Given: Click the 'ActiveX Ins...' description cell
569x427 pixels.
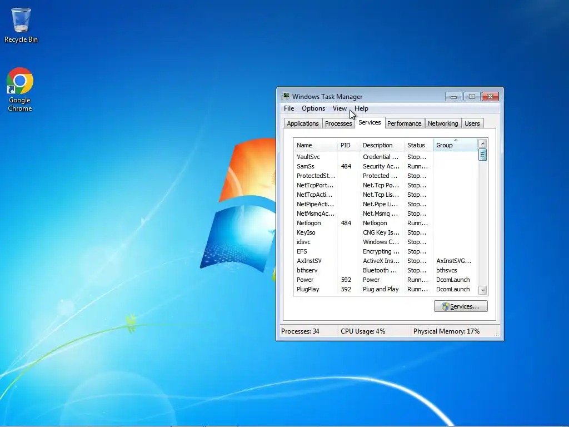Looking at the screenshot, I should click(381, 261).
